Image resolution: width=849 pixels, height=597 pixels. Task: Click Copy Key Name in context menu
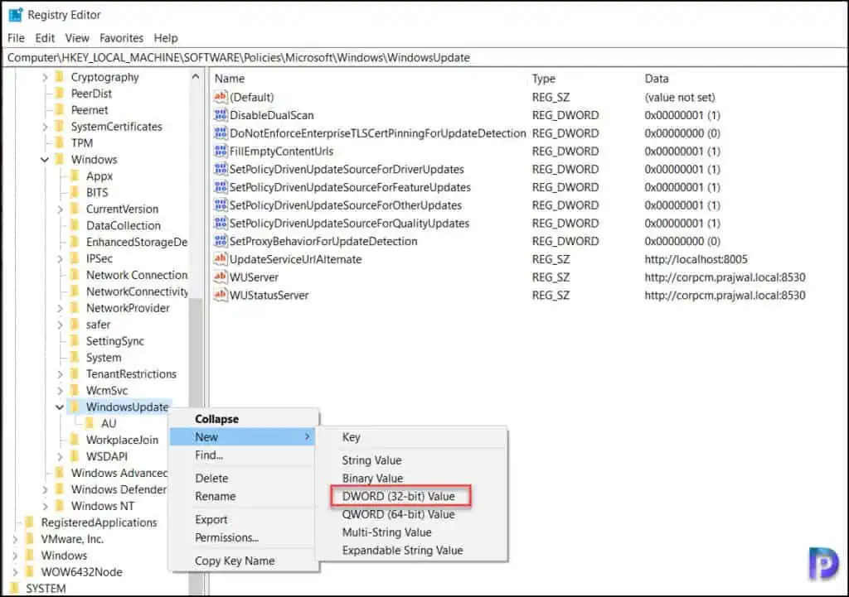click(x=235, y=561)
